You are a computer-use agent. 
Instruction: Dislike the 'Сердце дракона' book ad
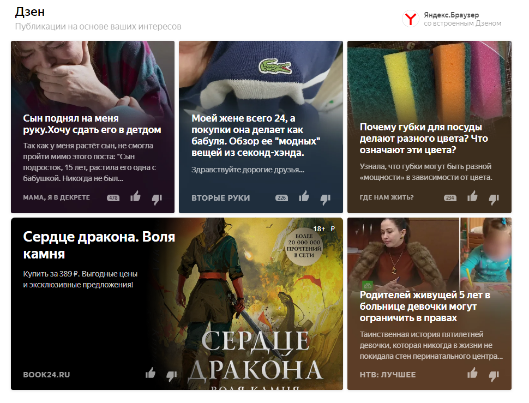coord(172,376)
